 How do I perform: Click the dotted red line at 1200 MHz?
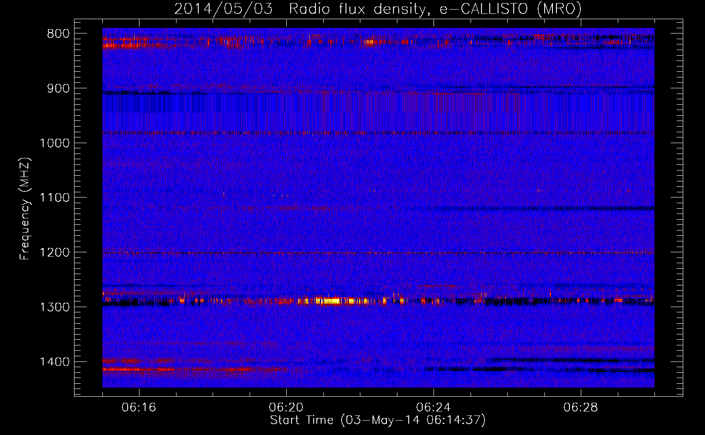[378, 253]
